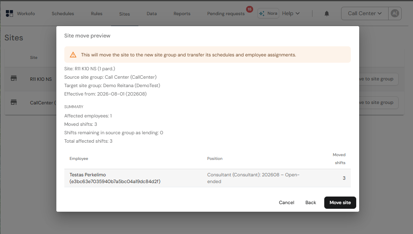
Task: Click the shifts remaining as lending line
Action: coord(114,133)
